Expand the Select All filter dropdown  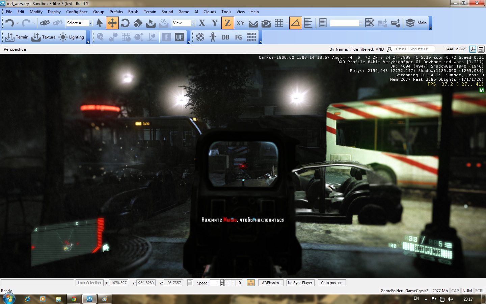[90, 23]
